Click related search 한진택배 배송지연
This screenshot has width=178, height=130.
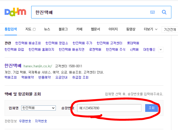pos(71,49)
